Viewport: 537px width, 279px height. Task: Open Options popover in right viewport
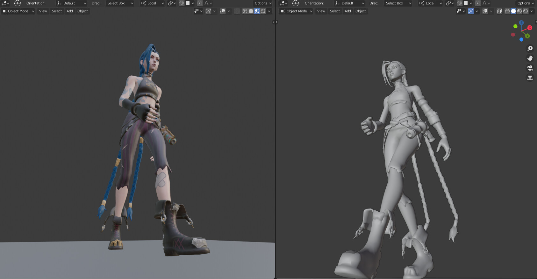(525, 3)
